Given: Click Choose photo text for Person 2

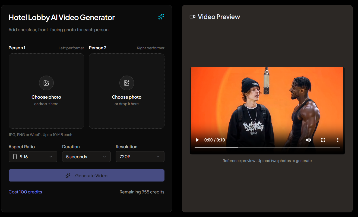Looking at the screenshot, I should click(127, 97).
